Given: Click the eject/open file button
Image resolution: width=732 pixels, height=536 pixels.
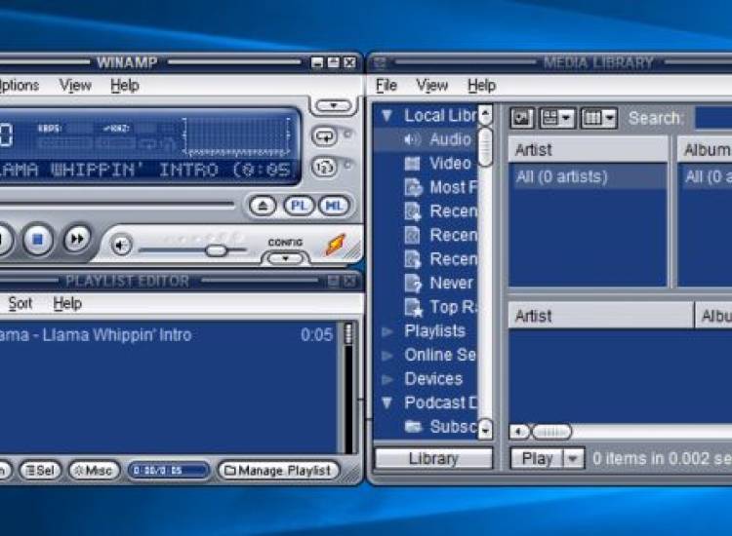Looking at the screenshot, I should 263,206.
